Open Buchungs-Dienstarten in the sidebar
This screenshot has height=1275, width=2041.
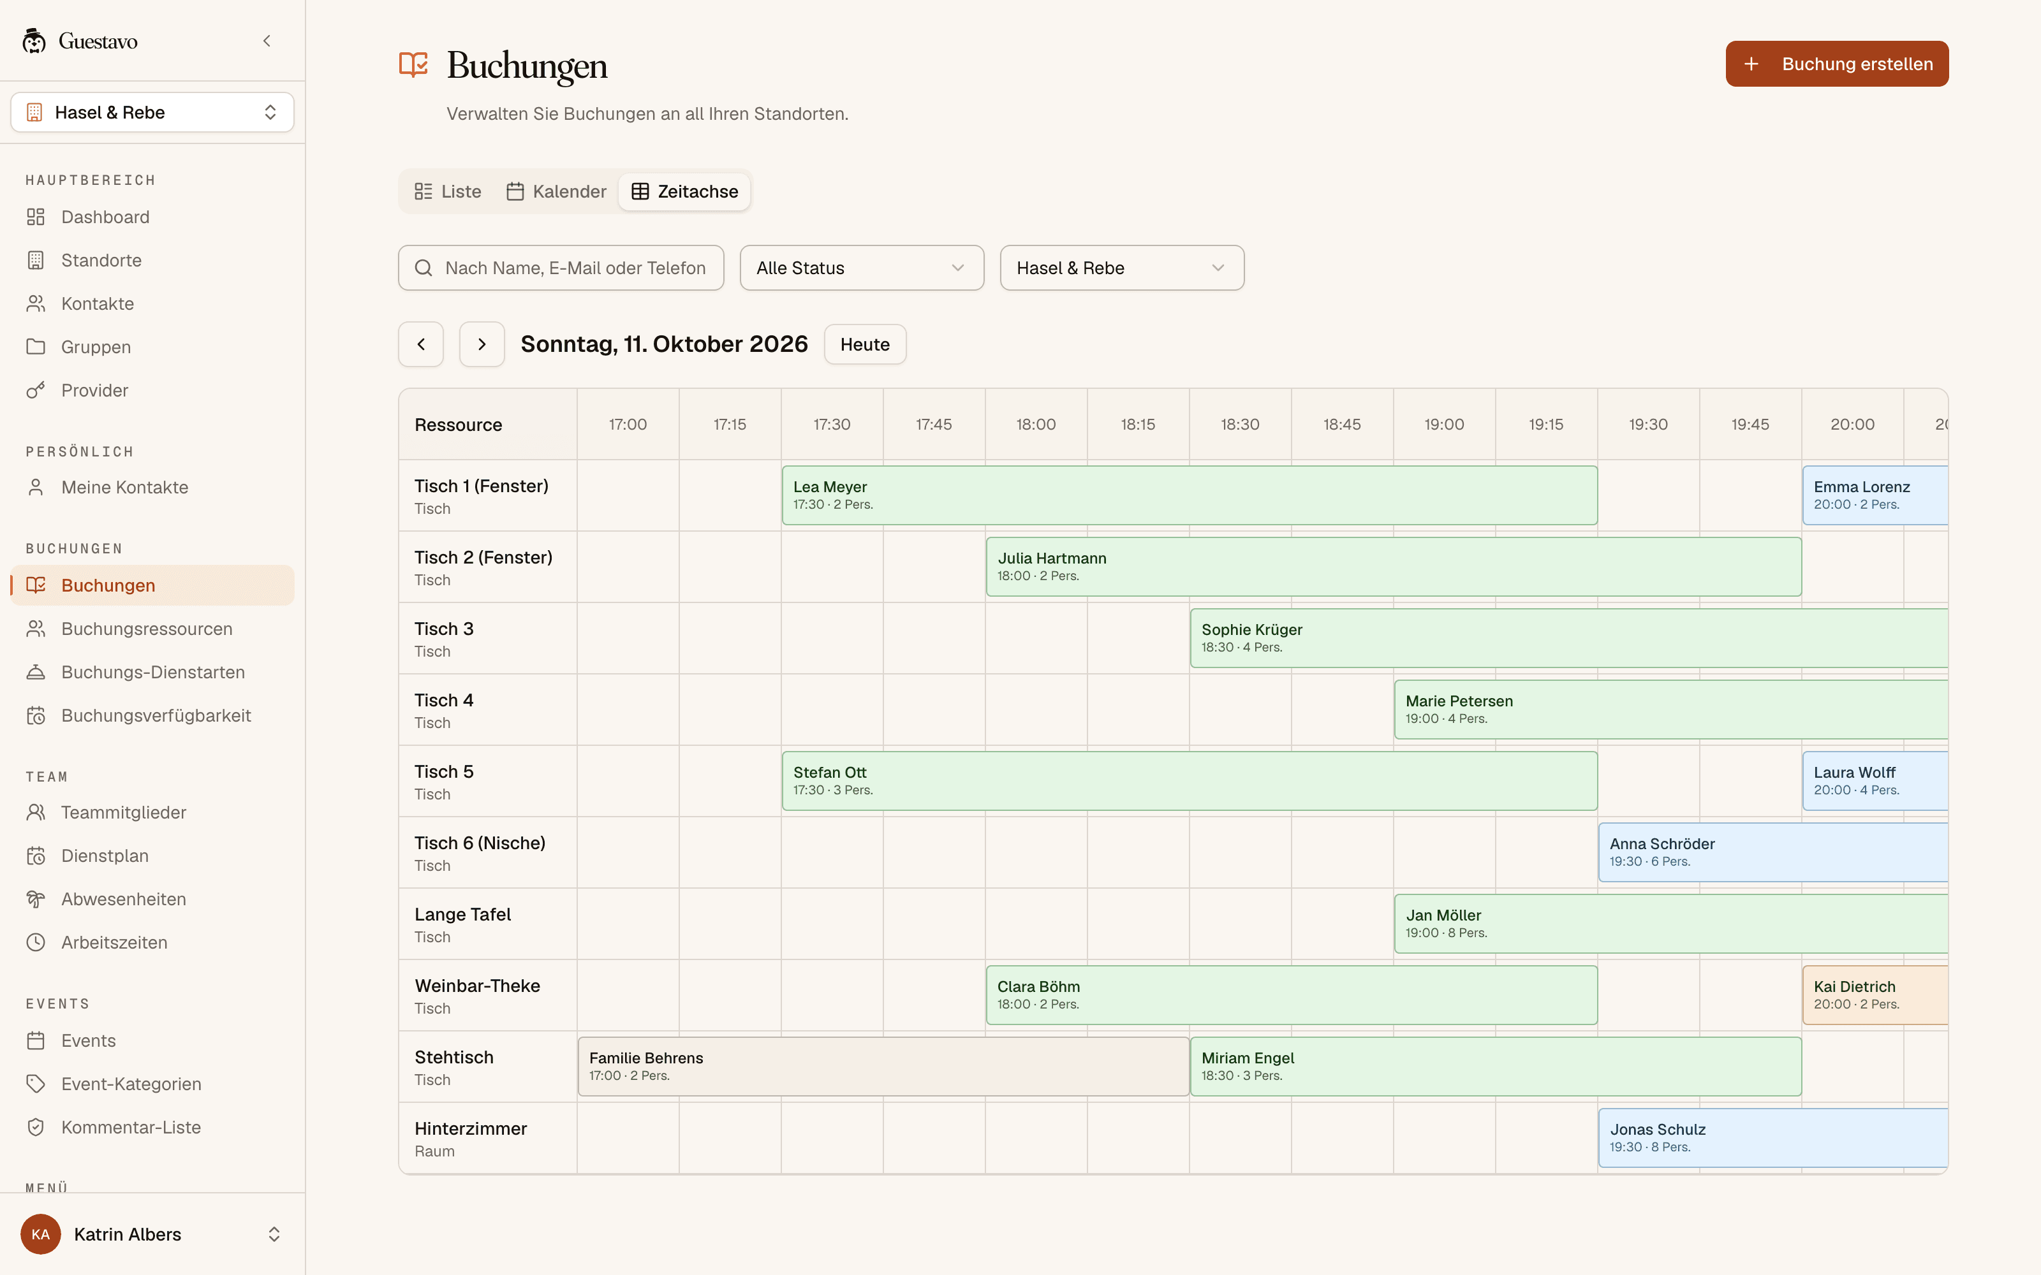point(152,672)
